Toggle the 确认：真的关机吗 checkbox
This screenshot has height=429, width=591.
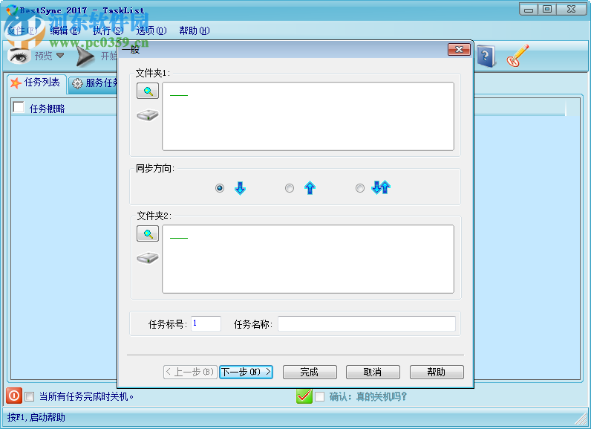click(x=319, y=396)
